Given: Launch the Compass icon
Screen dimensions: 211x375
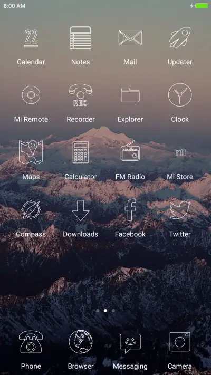Looking at the screenshot, I should click(31, 209).
